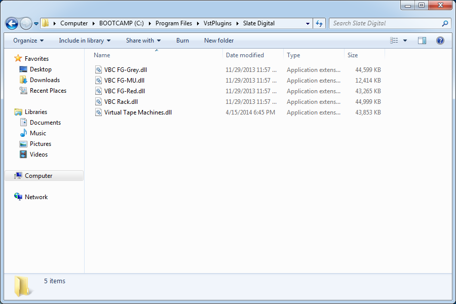Select the VBC Rack.dll file icon
The width and height of the screenshot is (456, 304).
tap(99, 102)
